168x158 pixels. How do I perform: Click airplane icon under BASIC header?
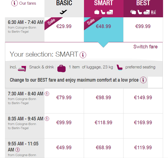pos(63,12)
